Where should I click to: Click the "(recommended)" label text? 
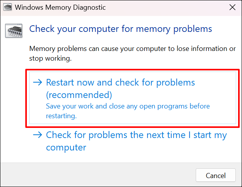79,95
